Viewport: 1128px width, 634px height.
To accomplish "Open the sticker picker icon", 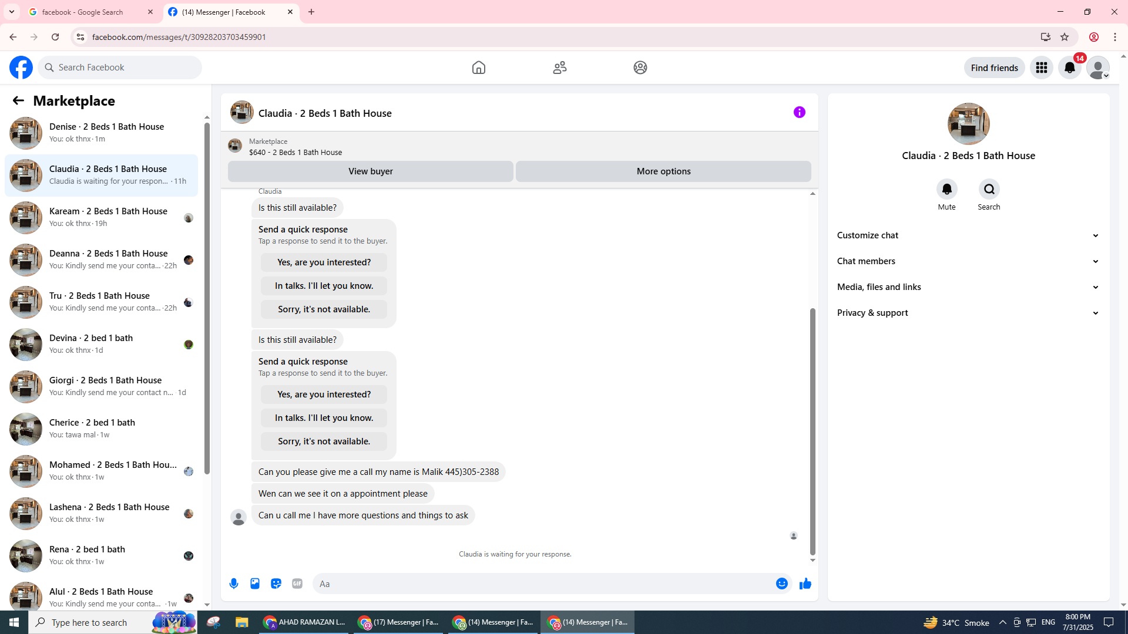I will pos(276,584).
